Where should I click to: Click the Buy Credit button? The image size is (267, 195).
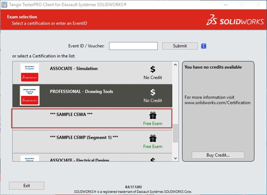click(x=218, y=155)
